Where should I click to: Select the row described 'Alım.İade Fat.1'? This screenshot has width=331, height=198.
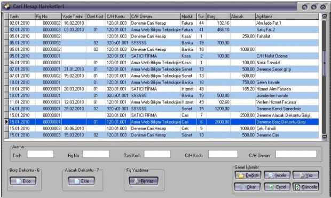click(x=161, y=23)
